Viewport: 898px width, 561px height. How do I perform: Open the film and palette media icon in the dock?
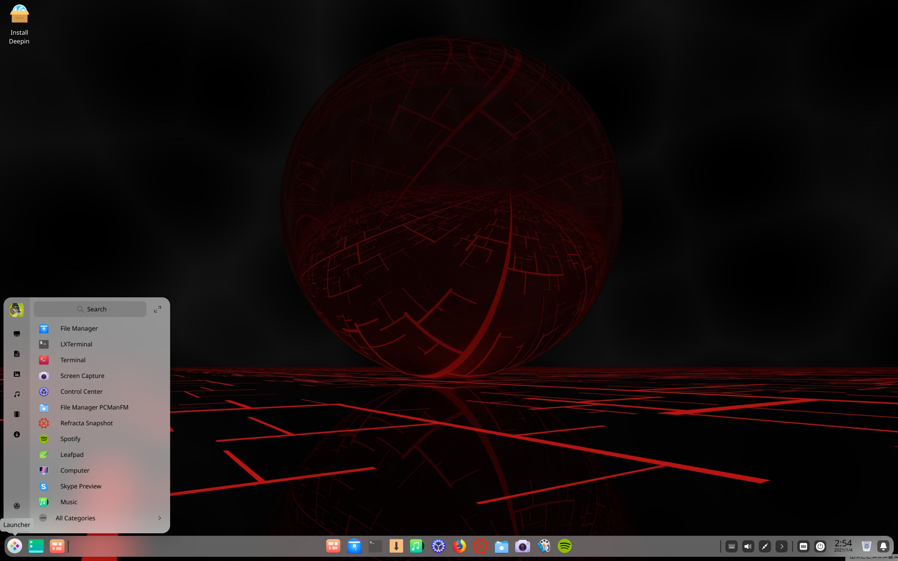(543, 546)
